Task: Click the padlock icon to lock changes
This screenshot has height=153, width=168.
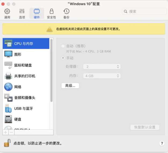Action: point(7,143)
